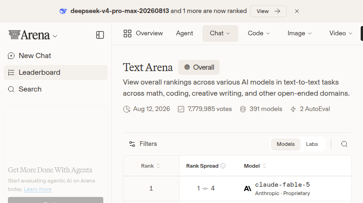363x203 pixels.
Task: Click Get More Done With Agents heading
Action: pyautogui.click(x=50, y=170)
